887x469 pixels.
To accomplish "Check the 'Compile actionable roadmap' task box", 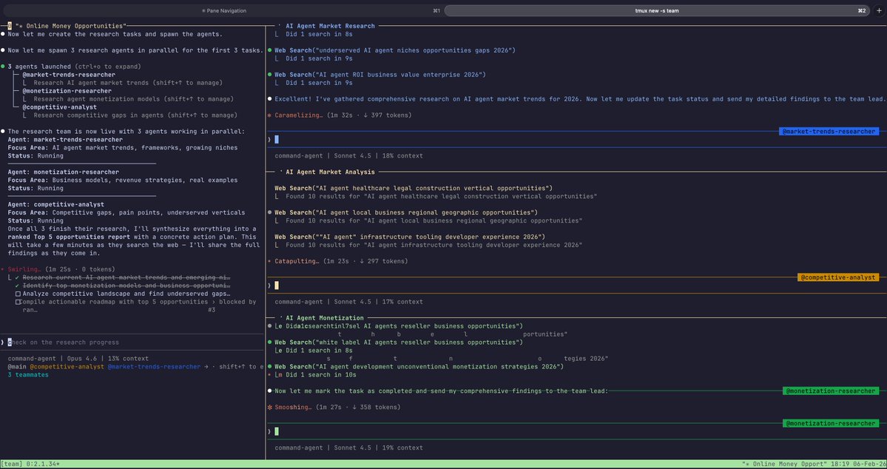I will click(18, 302).
